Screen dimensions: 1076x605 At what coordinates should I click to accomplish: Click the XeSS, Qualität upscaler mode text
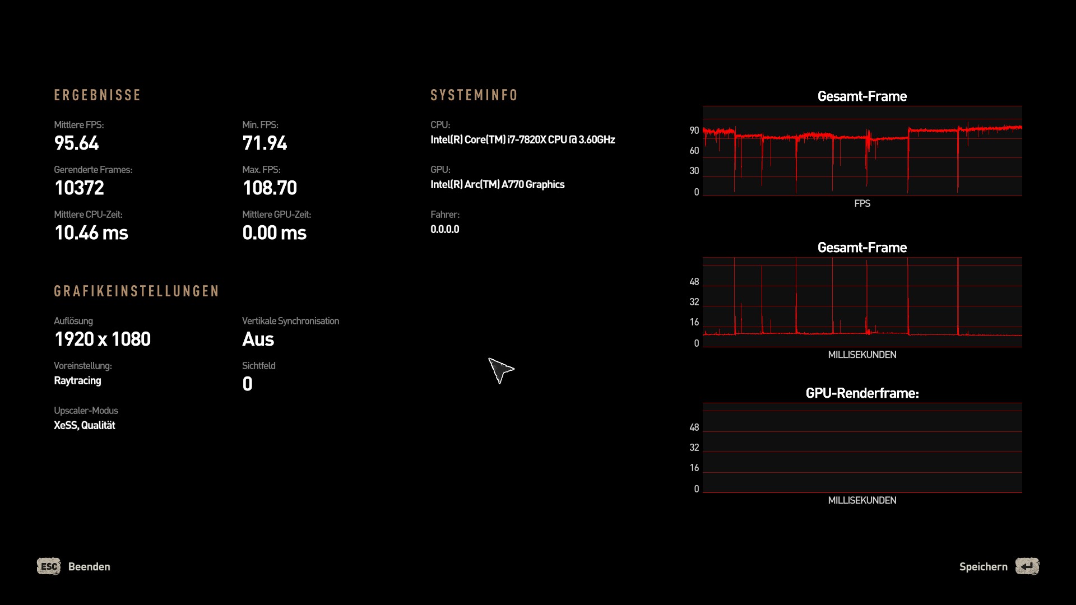click(x=84, y=426)
